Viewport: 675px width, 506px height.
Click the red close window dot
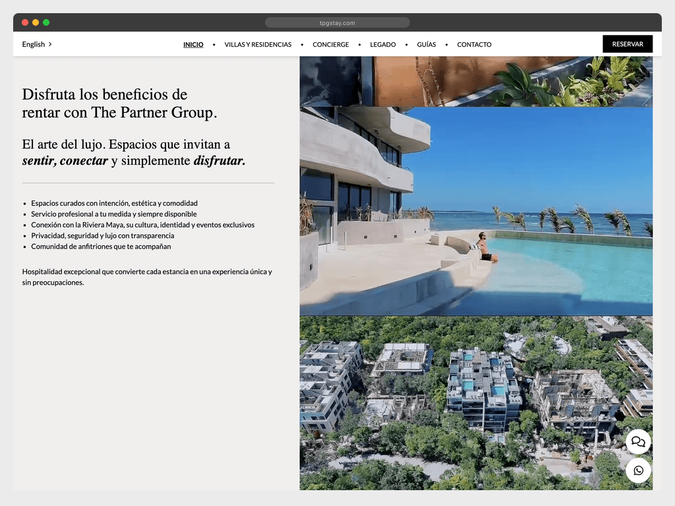(x=25, y=22)
